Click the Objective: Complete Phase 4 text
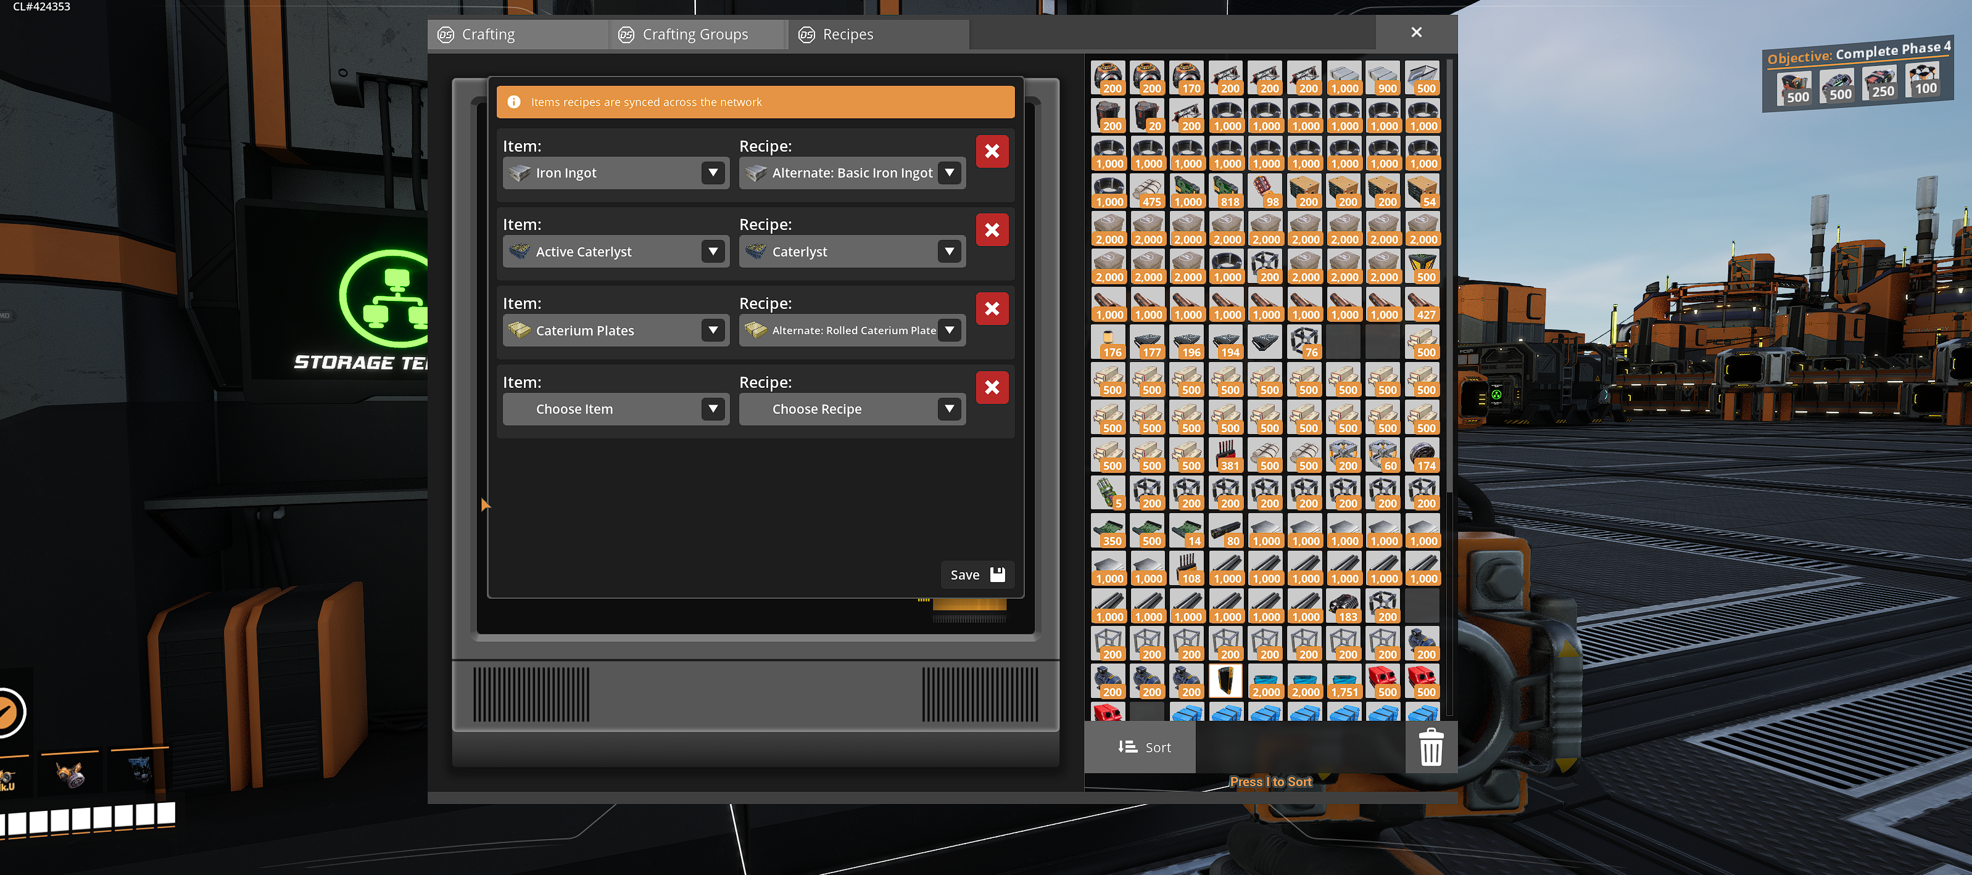 (1858, 53)
